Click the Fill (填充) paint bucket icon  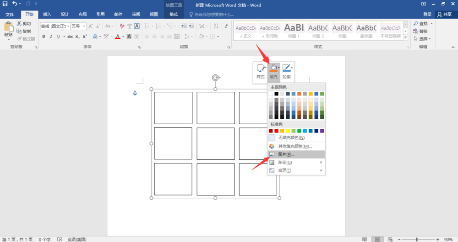pyautogui.click(x=273, y=68)
